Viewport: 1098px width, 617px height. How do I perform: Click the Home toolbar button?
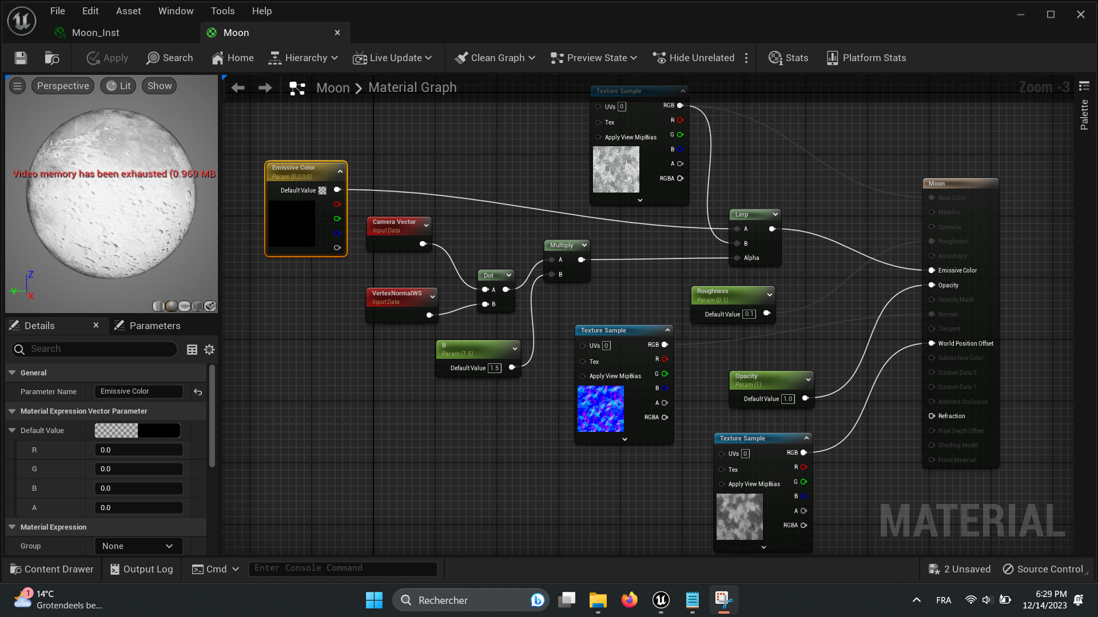click(x=232, y=58)
